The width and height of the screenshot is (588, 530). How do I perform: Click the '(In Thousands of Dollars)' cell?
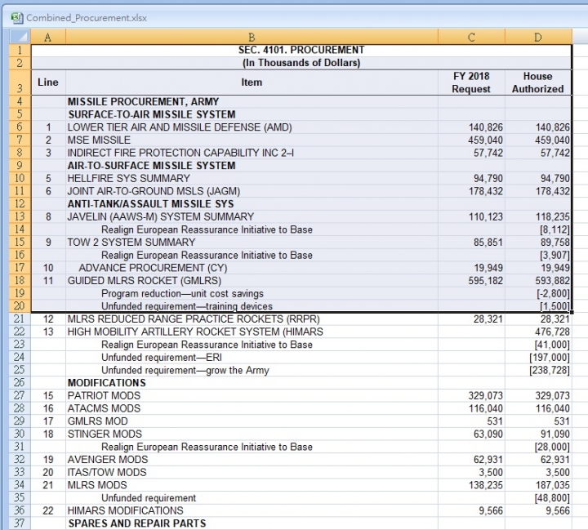pyautogui.click(x=301, y=63)
